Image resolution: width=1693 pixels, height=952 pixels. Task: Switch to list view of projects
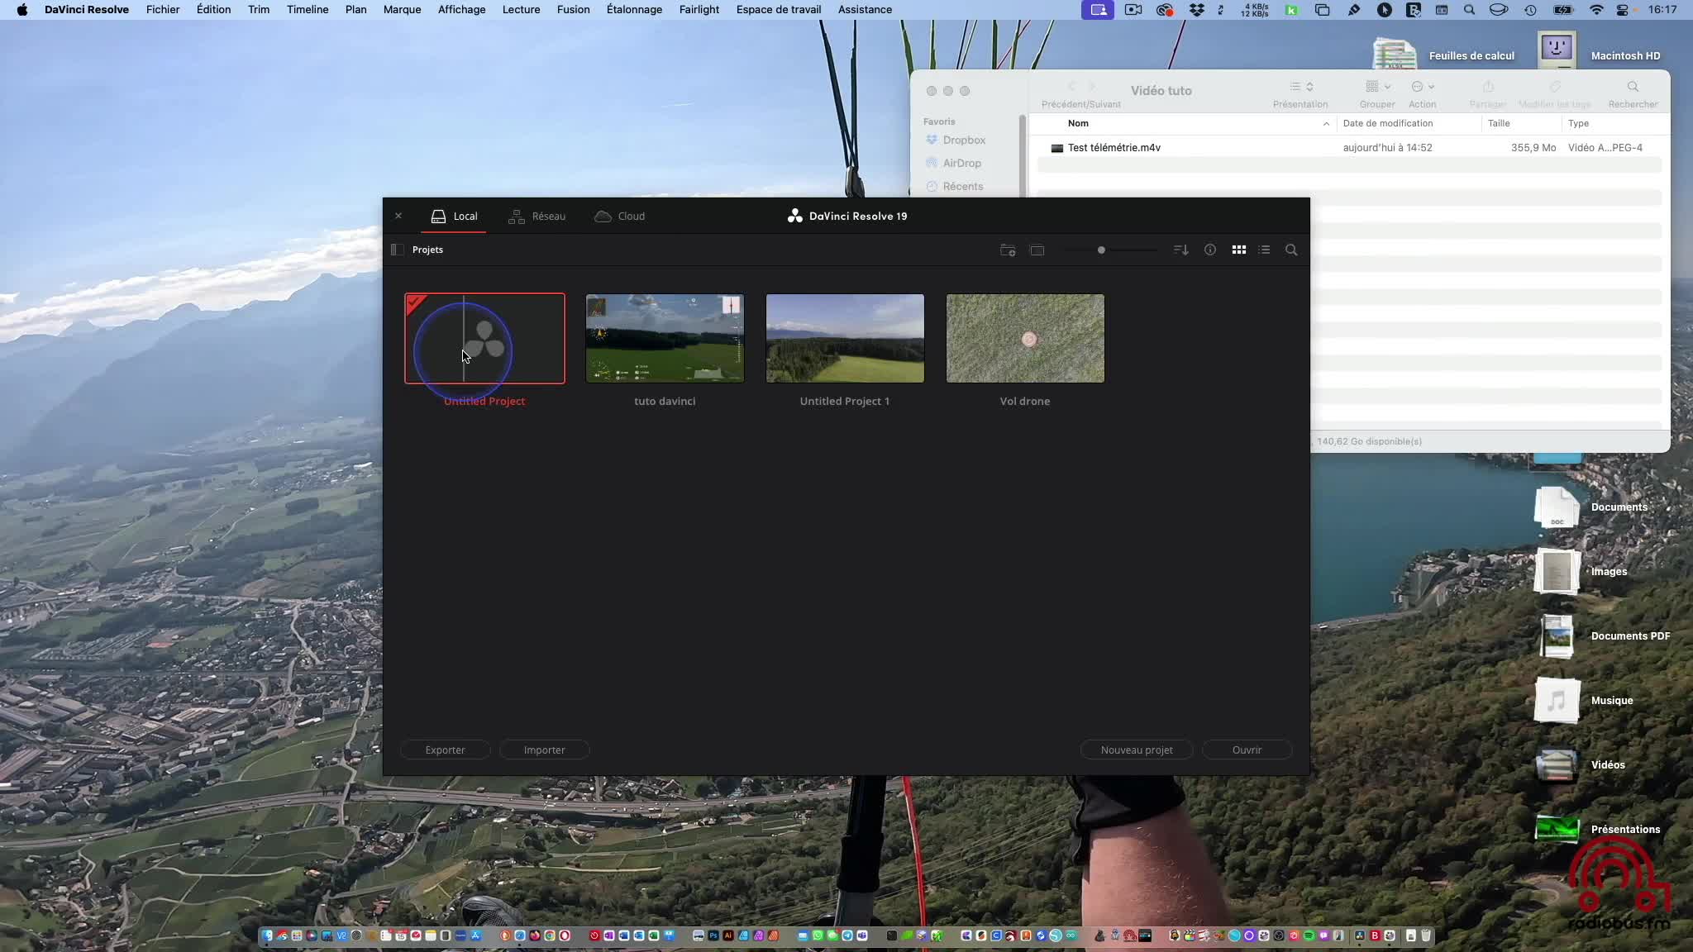coord(1264,250)
